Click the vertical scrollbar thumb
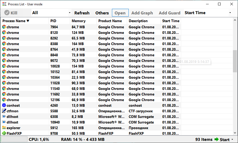This screenshot has height=143, width=238. [235, 61]
